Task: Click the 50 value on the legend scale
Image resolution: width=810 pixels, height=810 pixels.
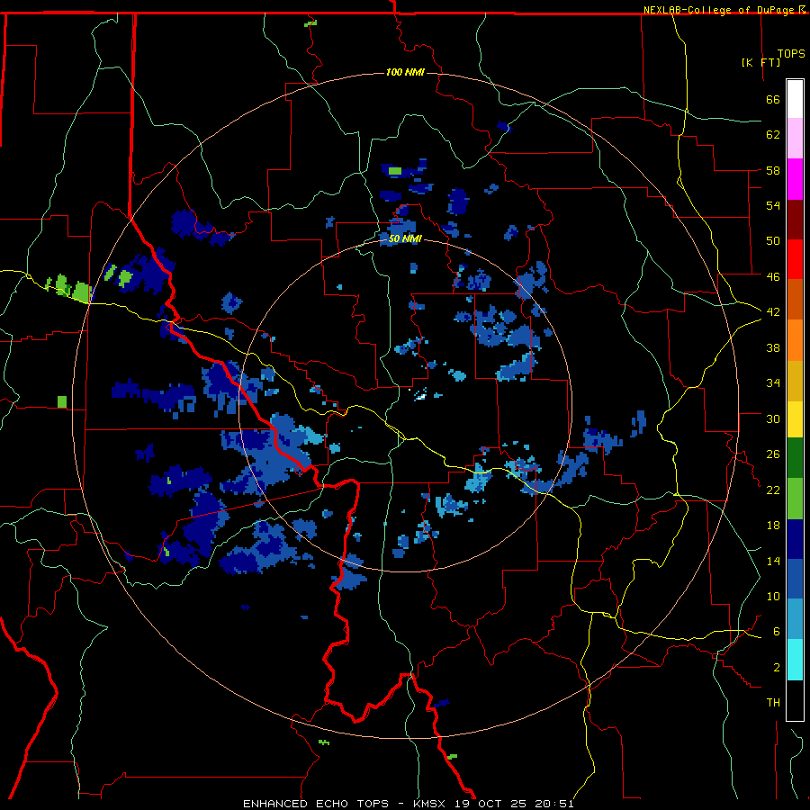Action: click(x=773, y=241)
